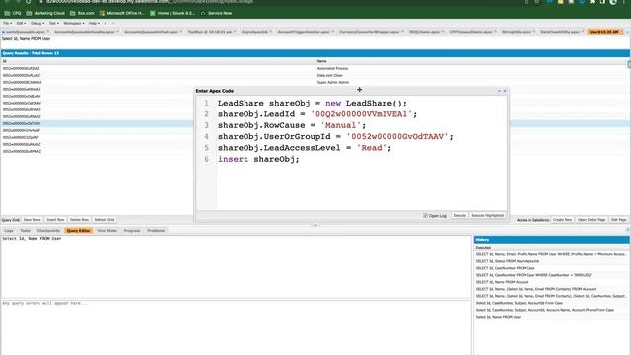The height and width of the screenshot is (355, 631).
Task: Click the Open Detail Page button
Action: pyautogui.click(x=592, y=220)
